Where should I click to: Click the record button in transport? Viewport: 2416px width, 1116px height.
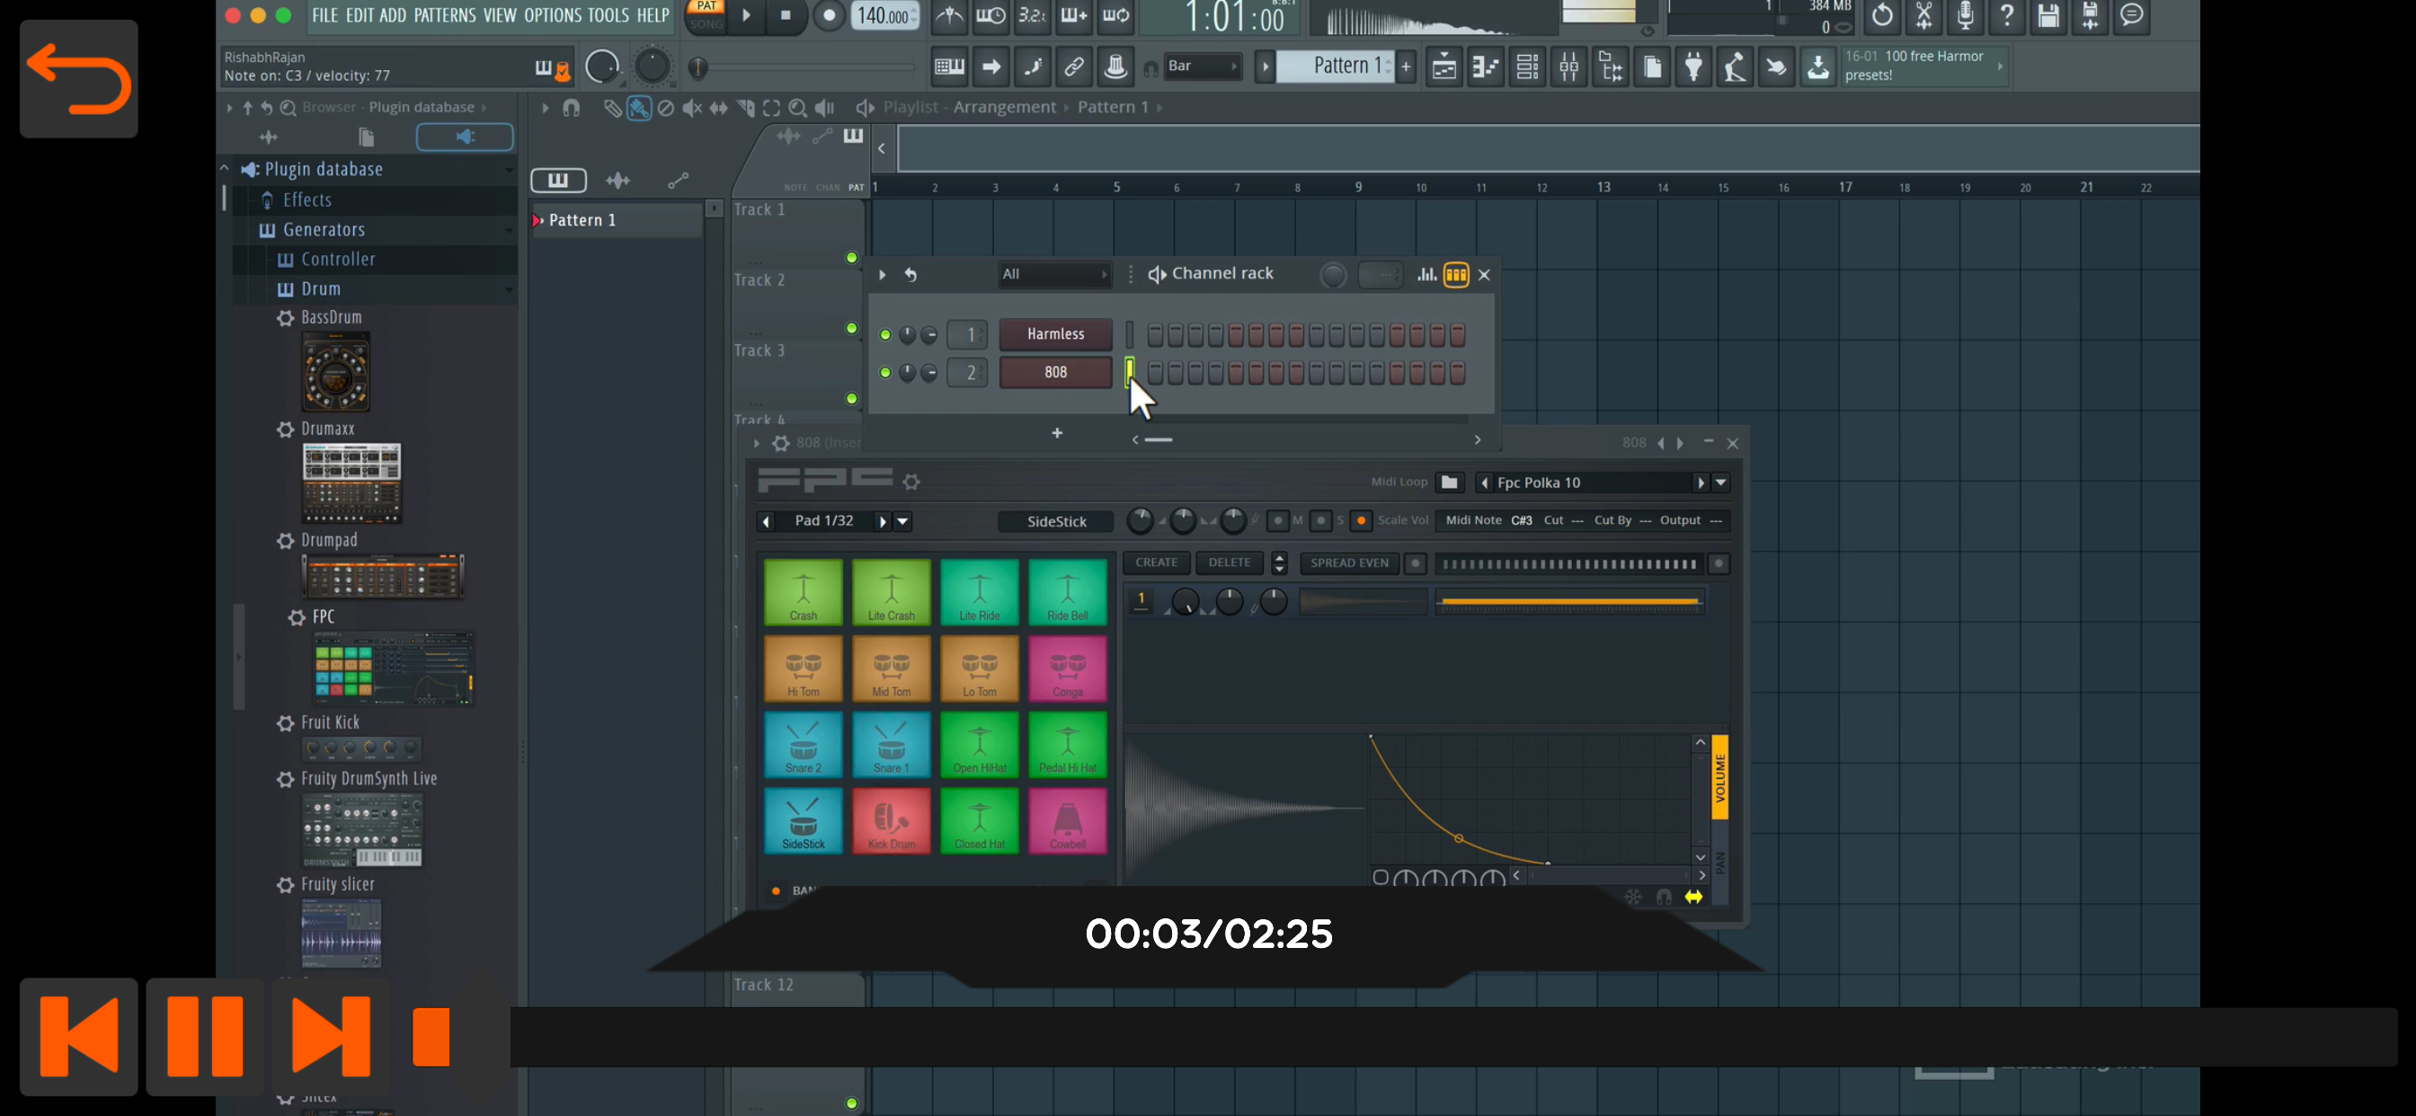(x=828, y=16)
